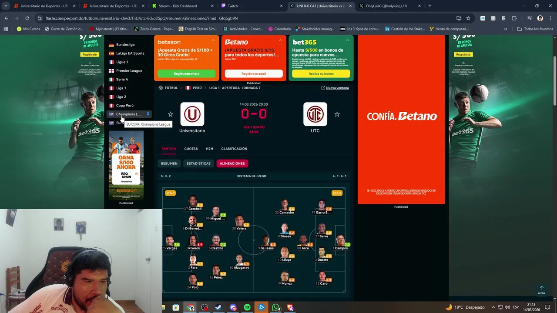Open the Windows notification center icon

click(548, 307)
